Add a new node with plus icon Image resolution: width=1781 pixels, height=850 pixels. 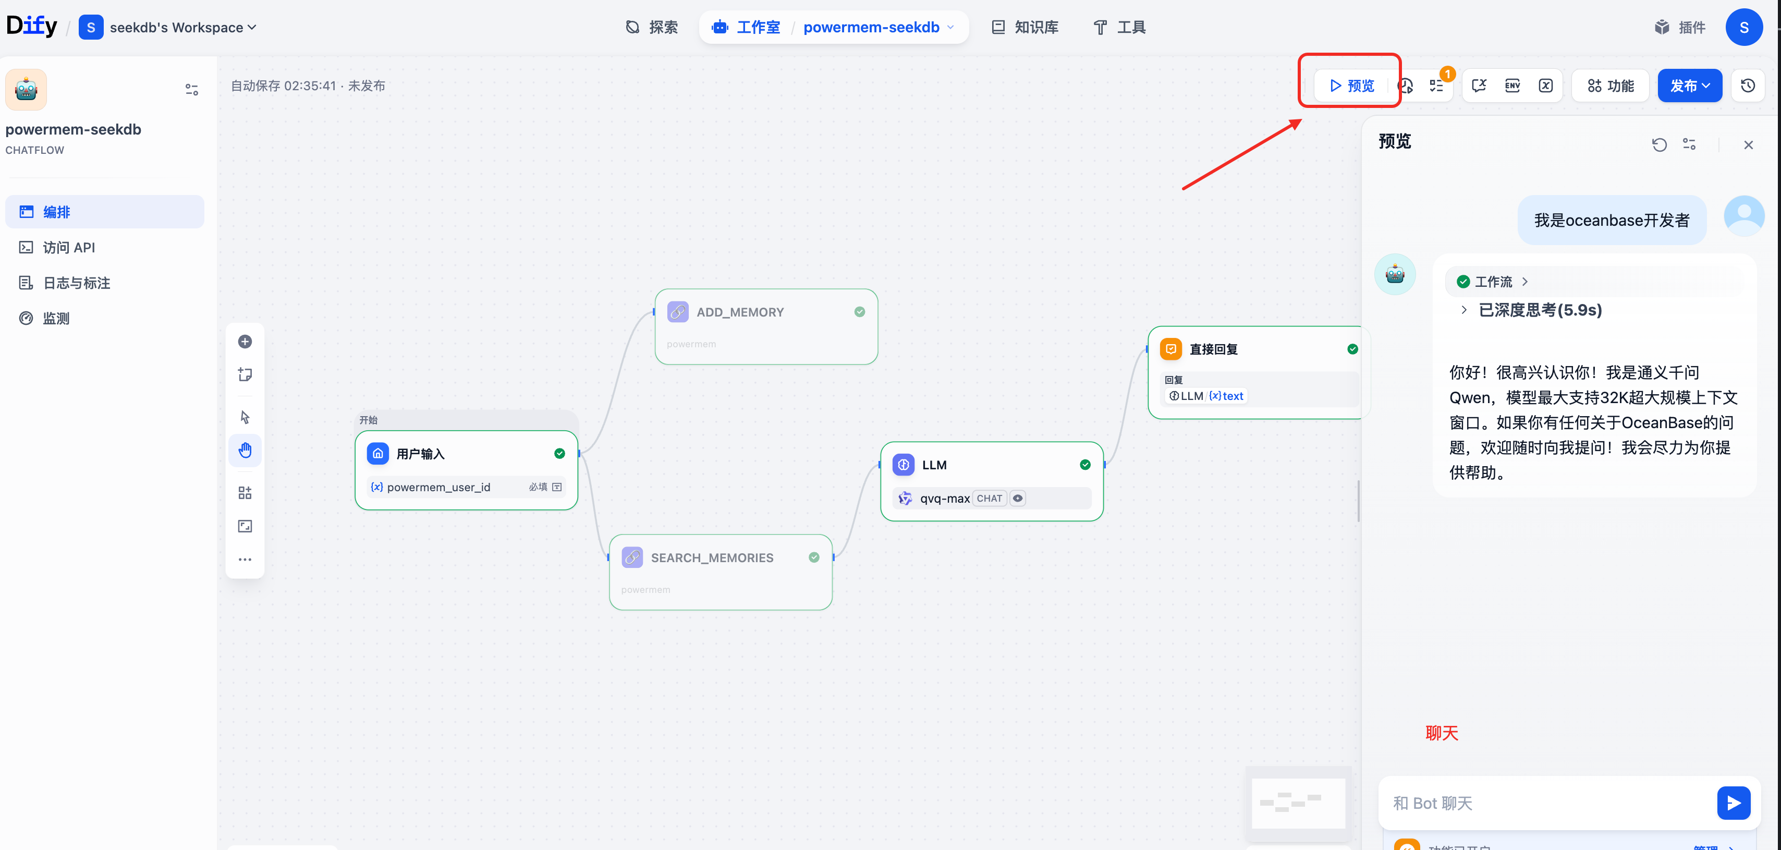(245, 342)
